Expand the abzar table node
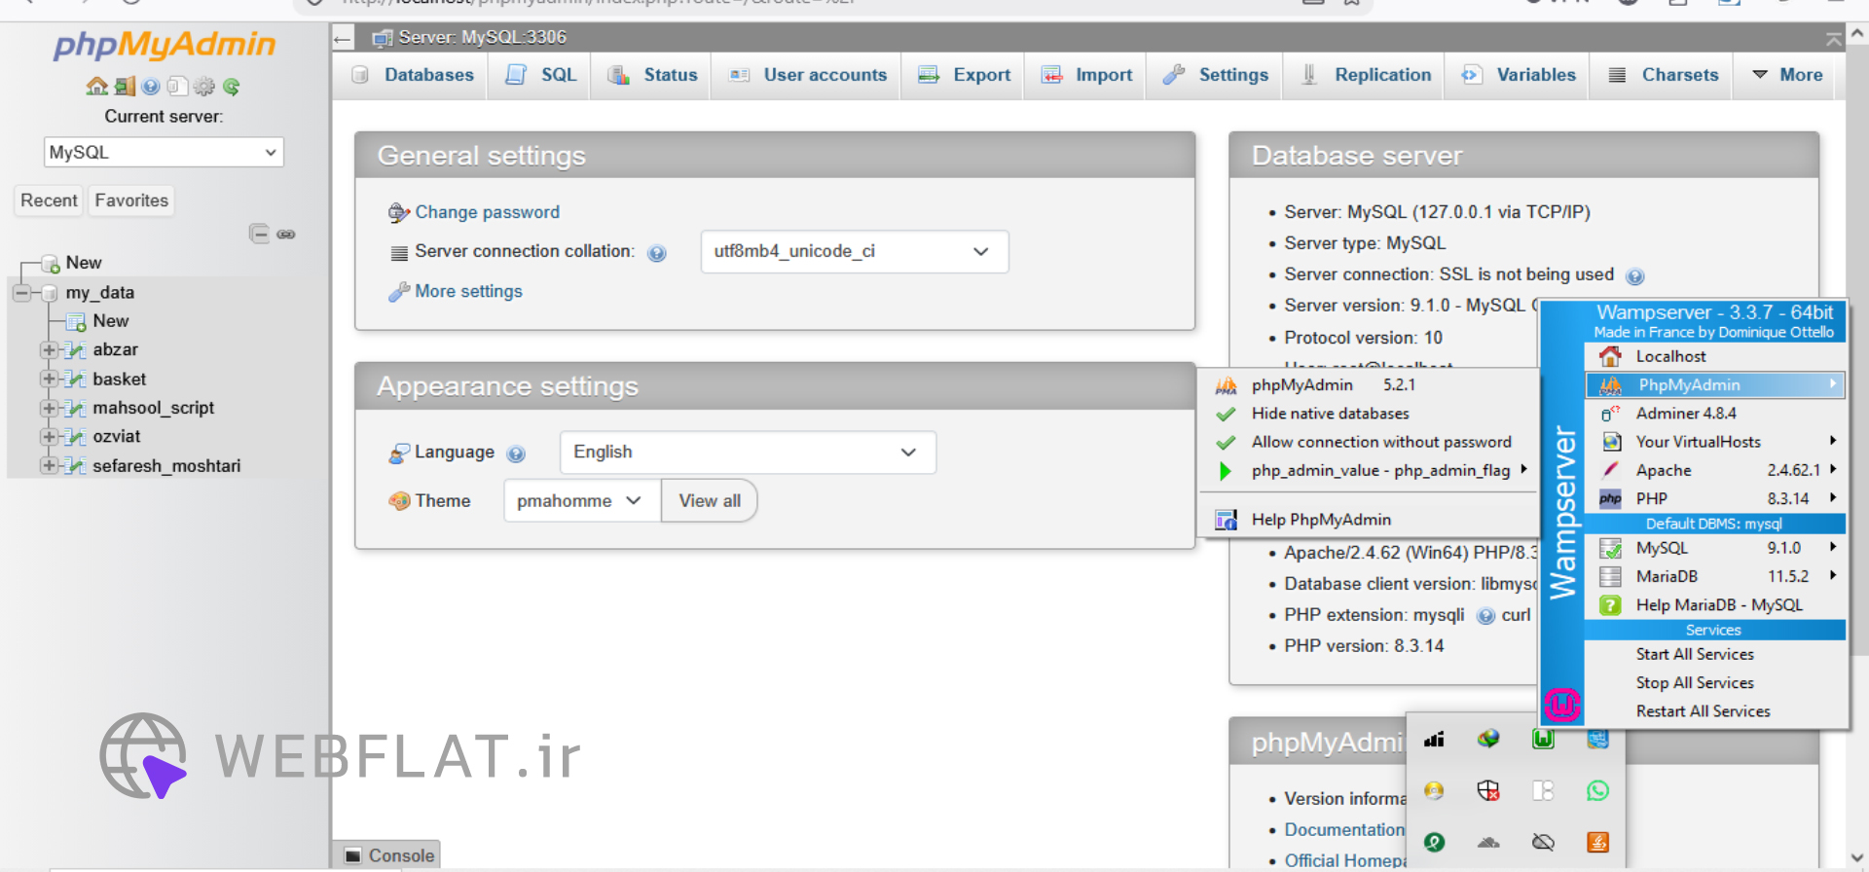The image size is (1869, 872). click(x=48, y=350)
